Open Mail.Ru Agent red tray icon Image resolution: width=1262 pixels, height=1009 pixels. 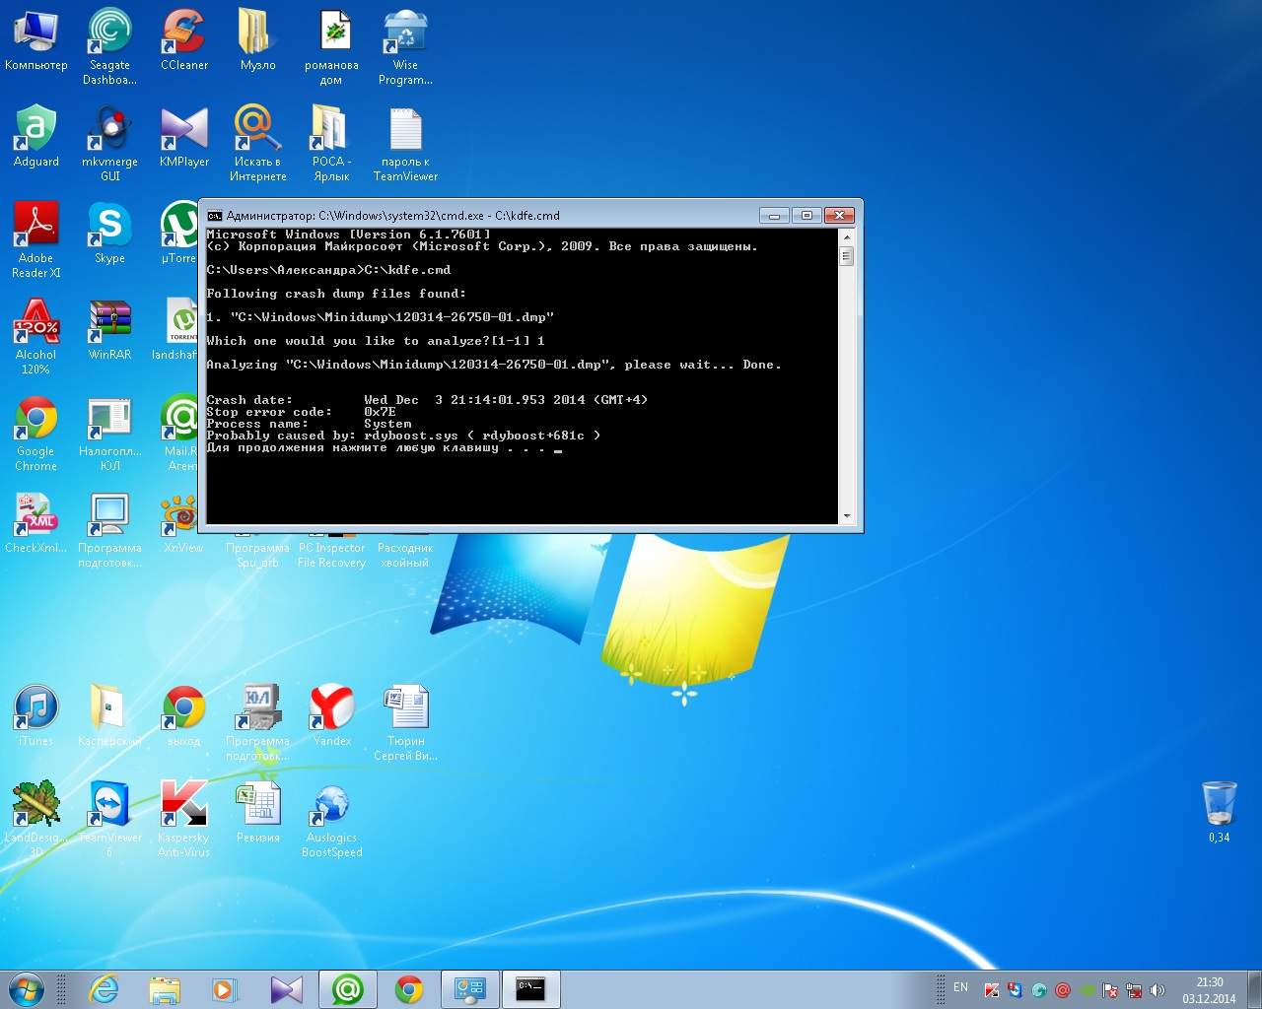[x=1063, y=990]
